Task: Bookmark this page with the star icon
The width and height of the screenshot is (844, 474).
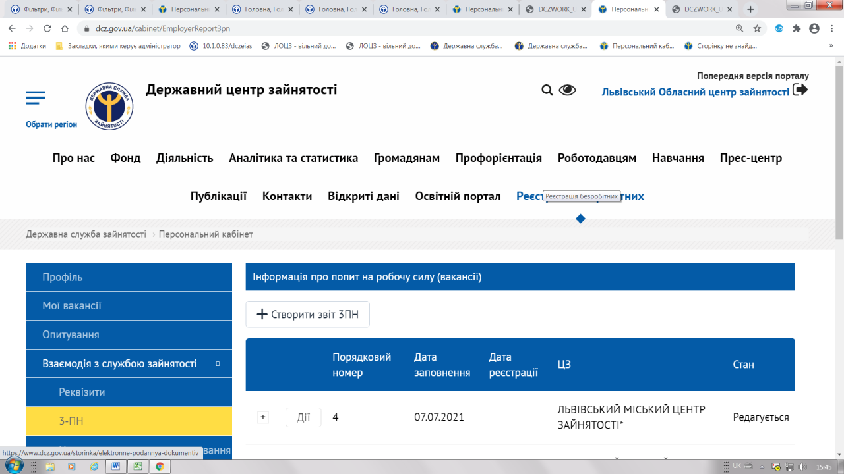Action: click(757, 29)
